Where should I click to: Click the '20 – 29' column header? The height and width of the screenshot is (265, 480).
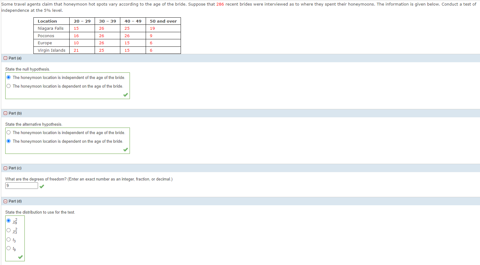pos(82,21)
